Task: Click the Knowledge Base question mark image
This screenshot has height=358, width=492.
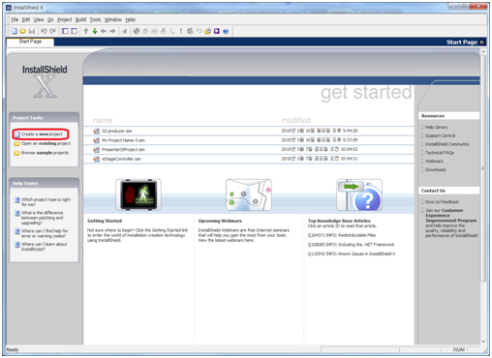Action: 359,195
